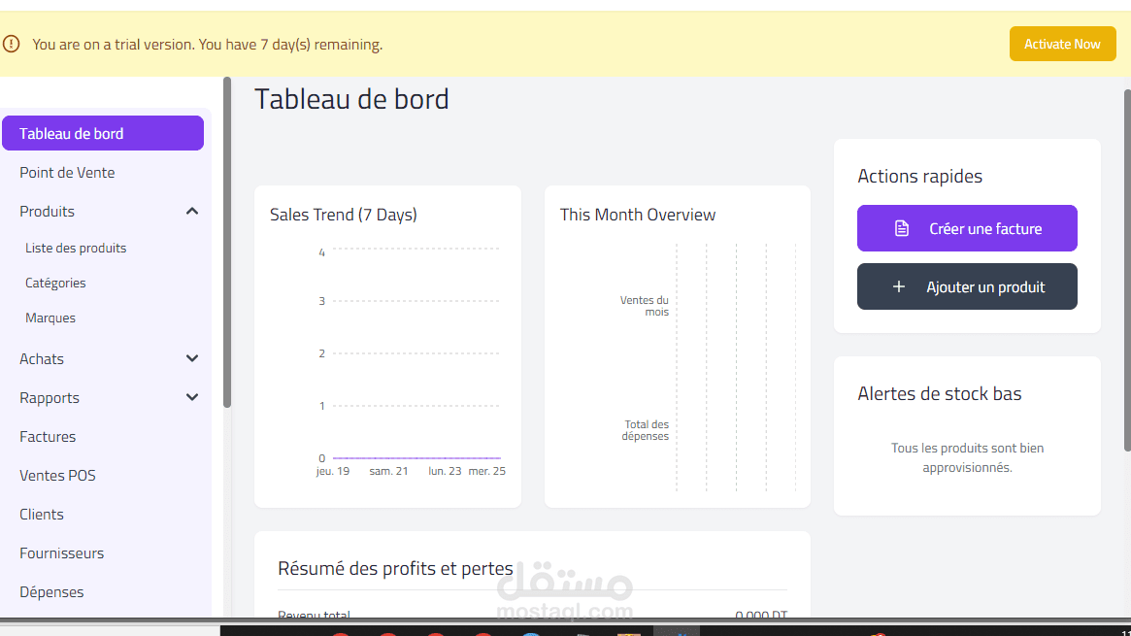Click the Créer une facture button

coord(967,227)
